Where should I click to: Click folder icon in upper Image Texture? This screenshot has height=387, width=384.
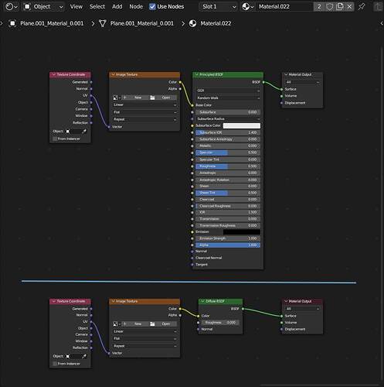click(152, 98)
